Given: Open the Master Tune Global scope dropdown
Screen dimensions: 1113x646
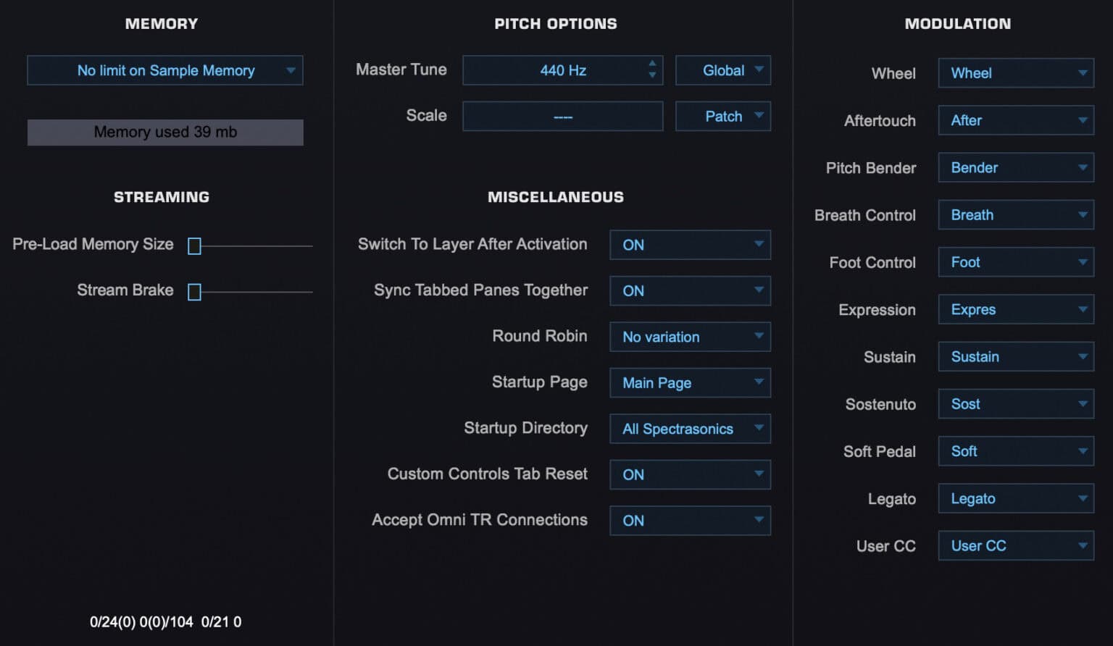Looking at the screenshot, I should coord(722,70).
